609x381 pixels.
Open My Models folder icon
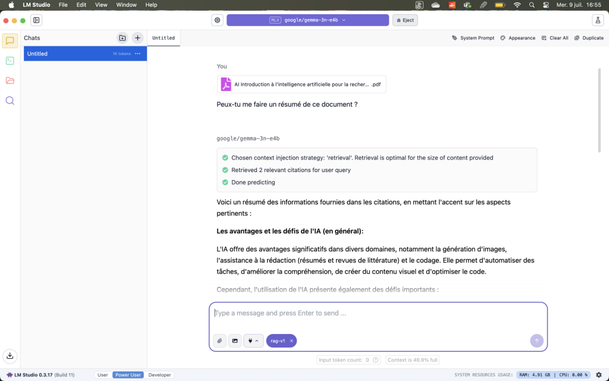tap(10, 80)
